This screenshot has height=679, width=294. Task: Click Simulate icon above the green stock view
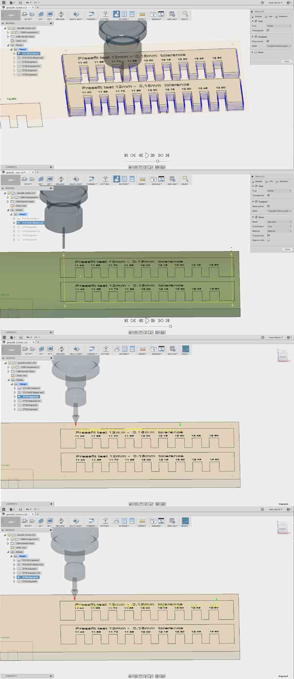click(117, 179)
